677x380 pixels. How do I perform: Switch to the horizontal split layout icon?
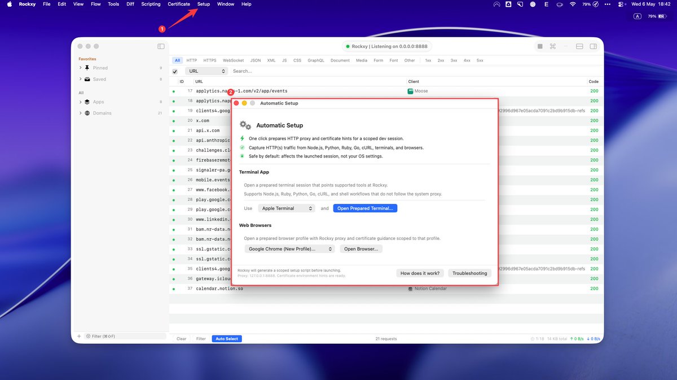click(579, 46)
